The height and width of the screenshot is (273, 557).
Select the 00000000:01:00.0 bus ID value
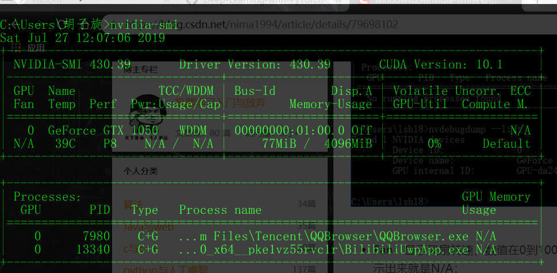click(290, 130)
